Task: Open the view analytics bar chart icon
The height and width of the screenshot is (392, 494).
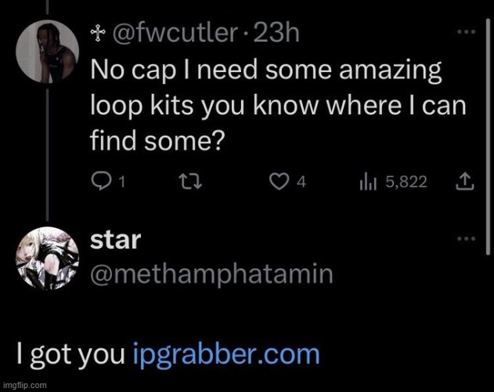Action: point(368,182)
